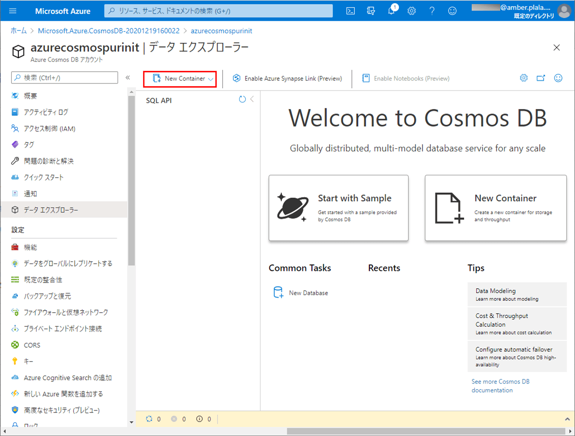
Task: Select データ エクスプローラー menu item
Action: (x=64, y=209)
